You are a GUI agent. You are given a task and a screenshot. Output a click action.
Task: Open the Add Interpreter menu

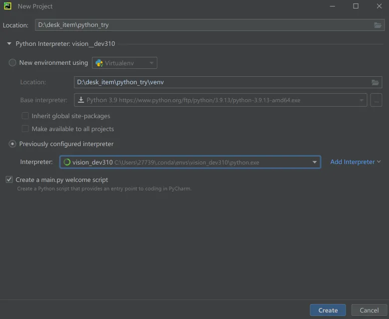(355, 162)
